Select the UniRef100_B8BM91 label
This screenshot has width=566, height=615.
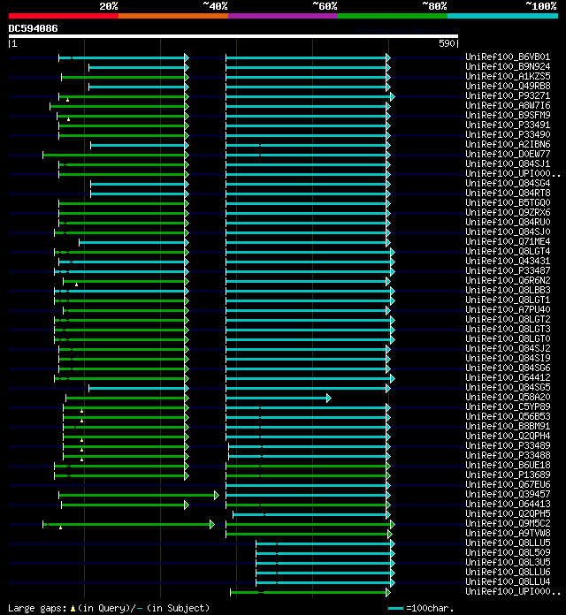tap(508, 426)
